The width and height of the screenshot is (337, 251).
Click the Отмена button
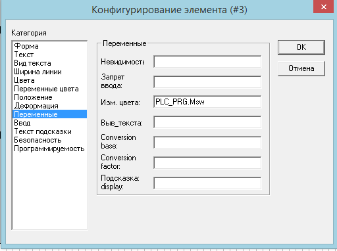coord(301,68)
